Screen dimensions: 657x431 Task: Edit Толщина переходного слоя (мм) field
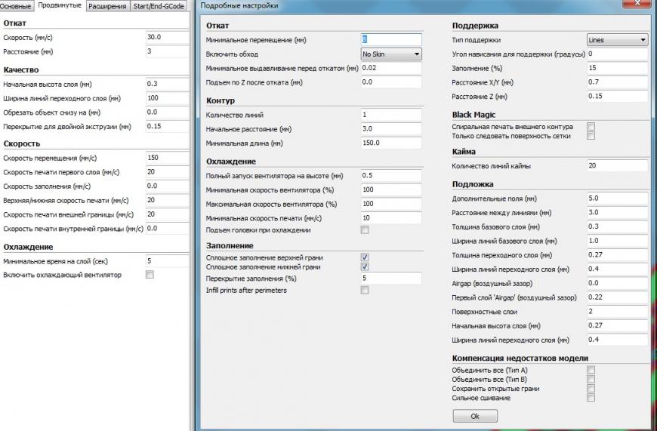pyautogui.click(x=617, y=254)
